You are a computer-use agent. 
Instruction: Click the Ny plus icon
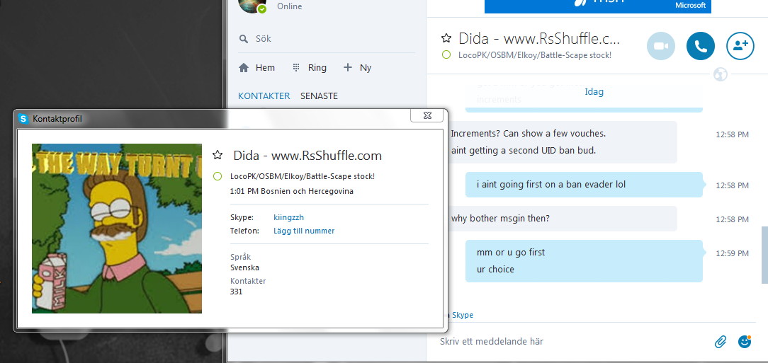(x=348, y=67)
